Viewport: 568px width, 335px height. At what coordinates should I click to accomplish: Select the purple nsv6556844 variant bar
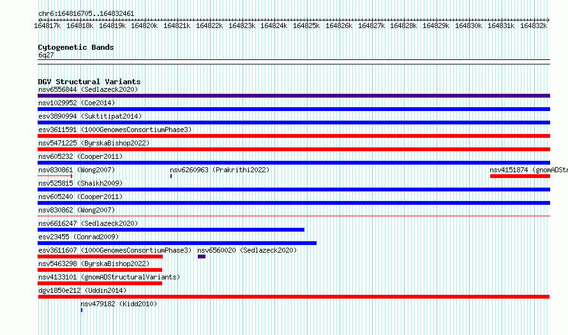click(x=294, y=96)
